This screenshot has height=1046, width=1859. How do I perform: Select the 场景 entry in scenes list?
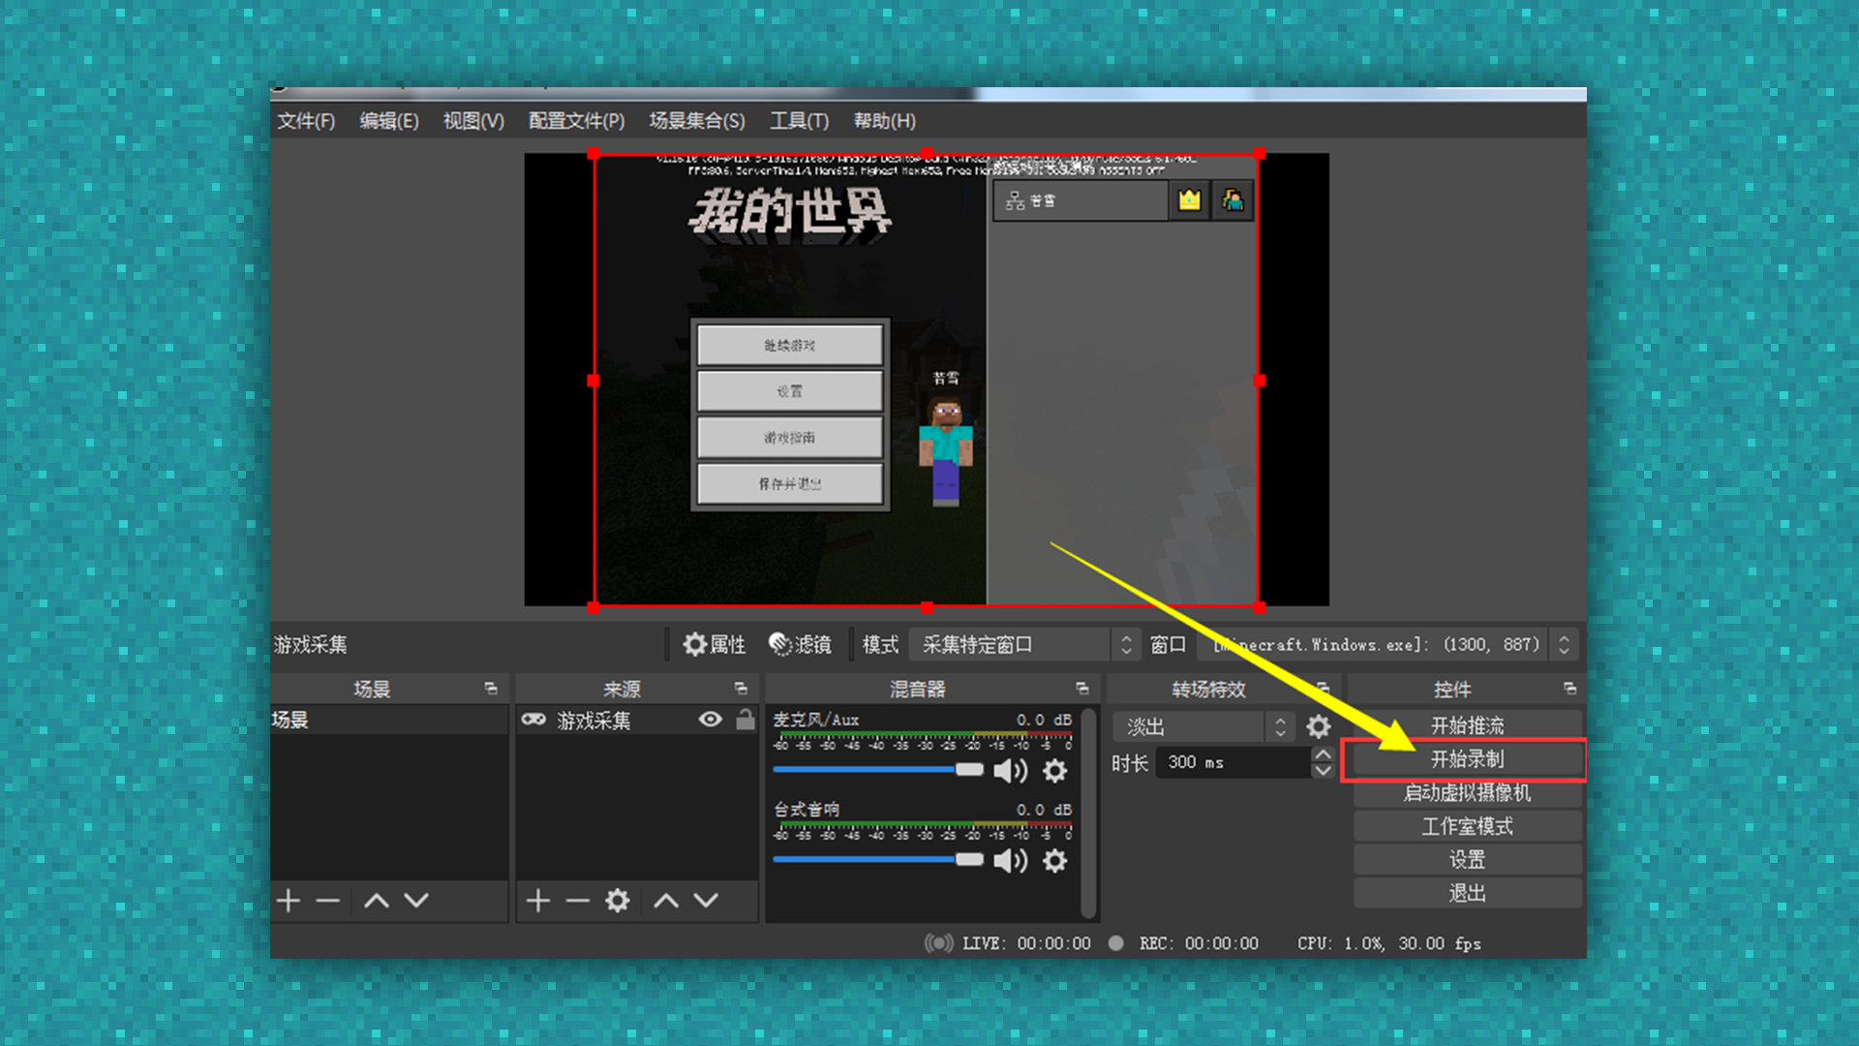[x=389, y=720]
